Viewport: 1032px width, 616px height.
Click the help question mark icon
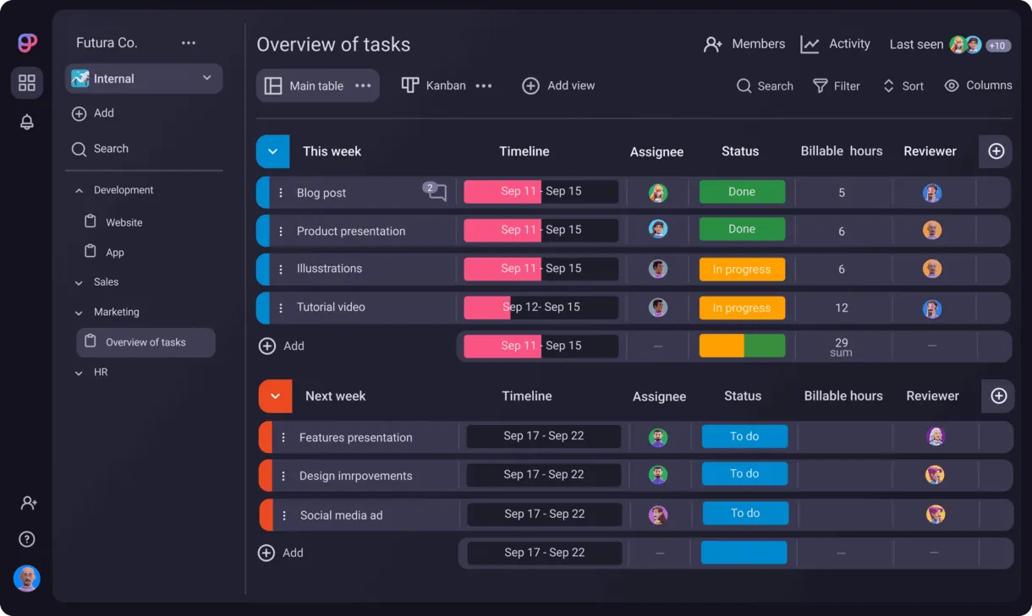[27, 539]
